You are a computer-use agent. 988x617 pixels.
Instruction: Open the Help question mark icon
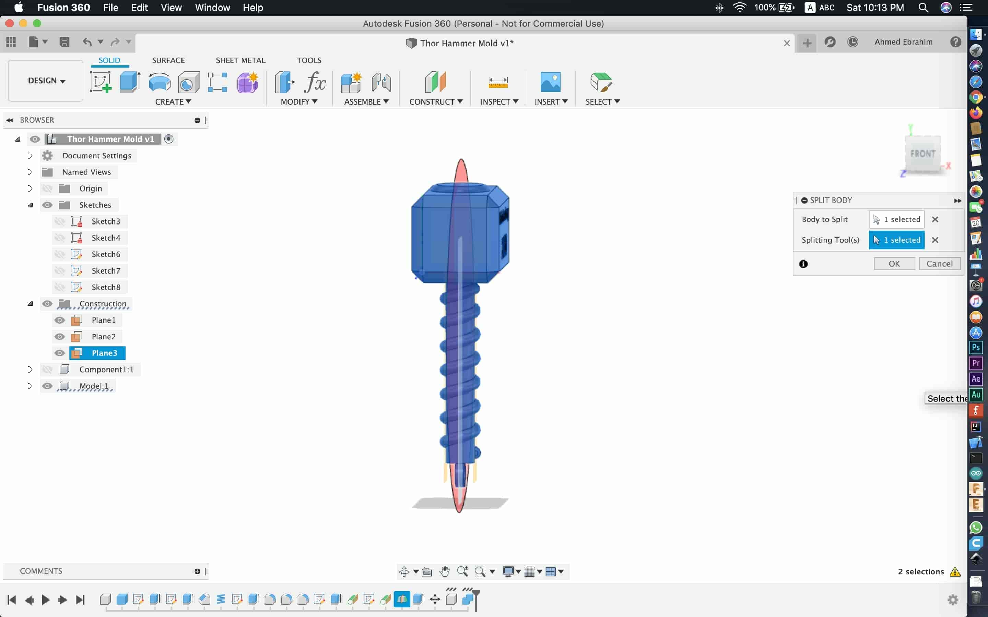click(955, 41)
